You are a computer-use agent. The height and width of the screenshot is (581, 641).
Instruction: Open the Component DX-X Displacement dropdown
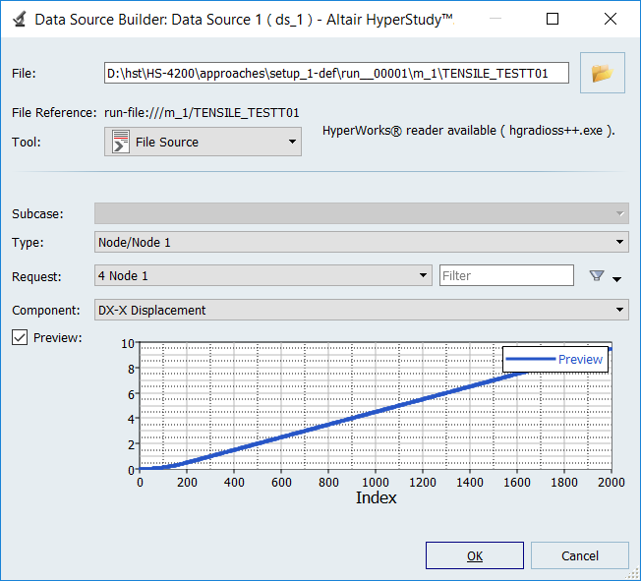coord(362,310)
